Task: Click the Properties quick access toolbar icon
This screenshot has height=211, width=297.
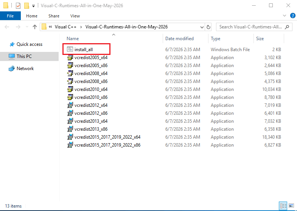Action: click(18, 6)
